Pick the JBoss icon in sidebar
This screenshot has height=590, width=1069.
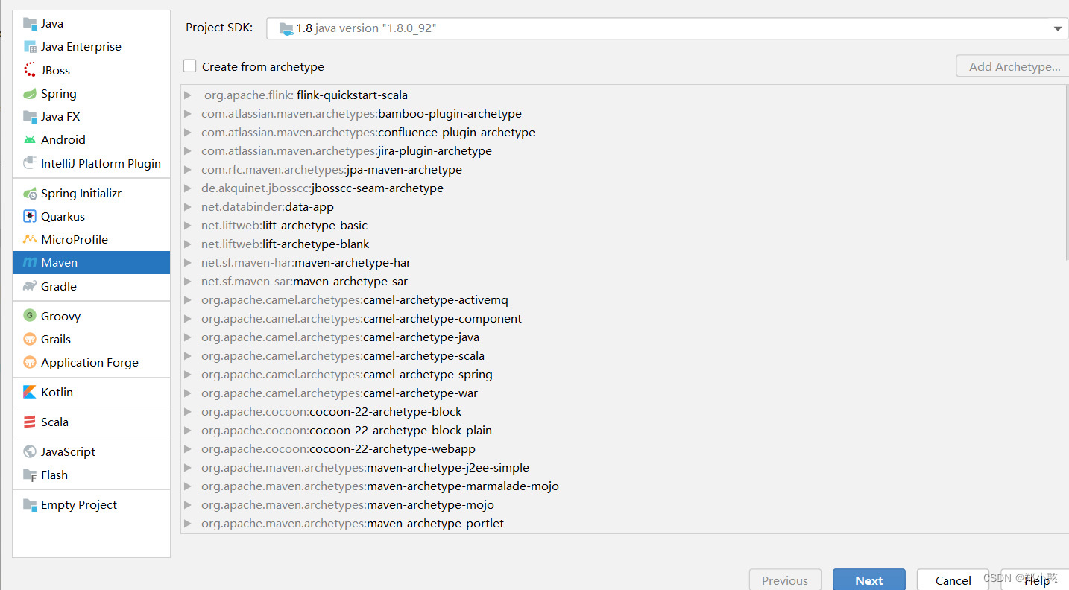tap(30, 70)
